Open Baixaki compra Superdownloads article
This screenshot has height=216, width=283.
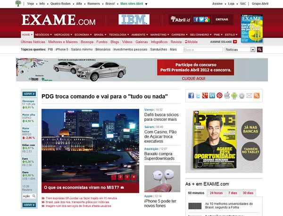pyautogui.click(x=159, y=156)
